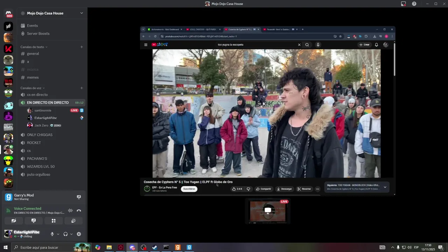Open the música text channel
448x252 pixels.
pos(52,69)
